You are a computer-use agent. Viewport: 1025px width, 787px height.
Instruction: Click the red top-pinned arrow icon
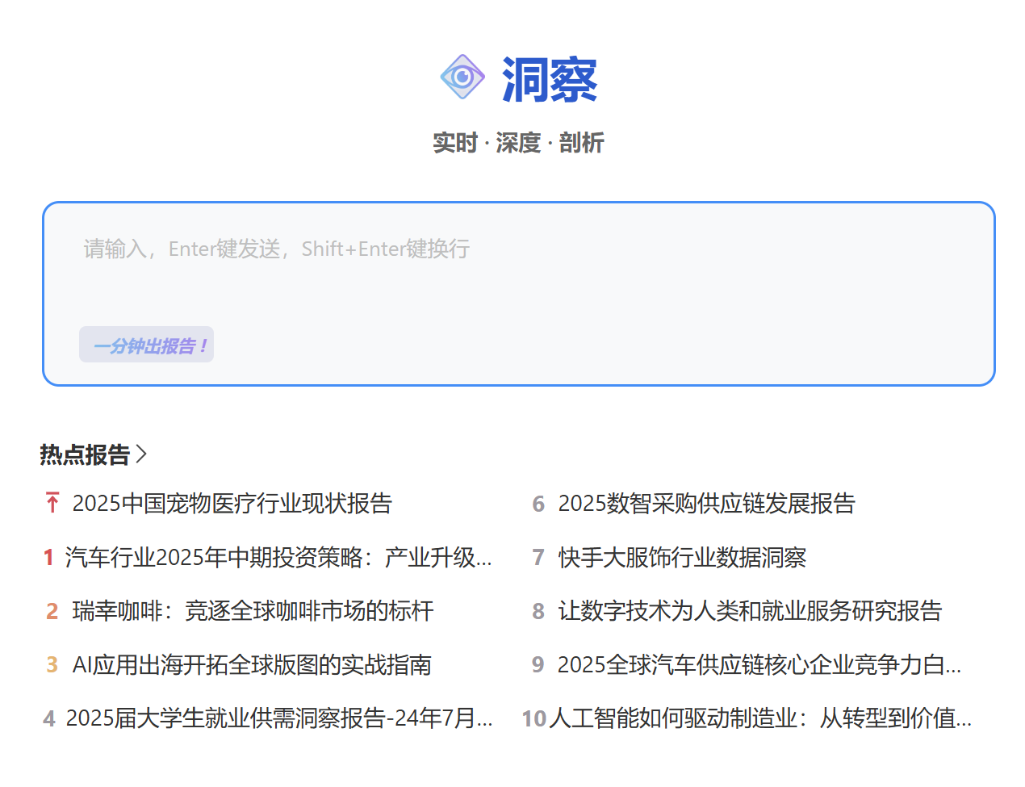click(52, 503)
